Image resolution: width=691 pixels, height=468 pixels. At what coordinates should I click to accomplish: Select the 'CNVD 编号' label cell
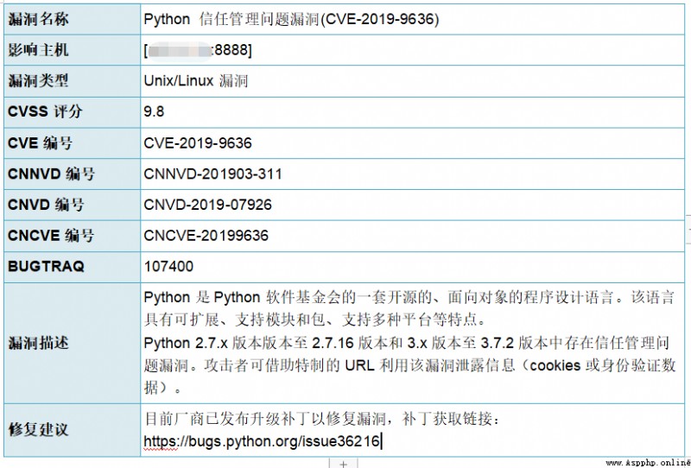pos(73,205)
